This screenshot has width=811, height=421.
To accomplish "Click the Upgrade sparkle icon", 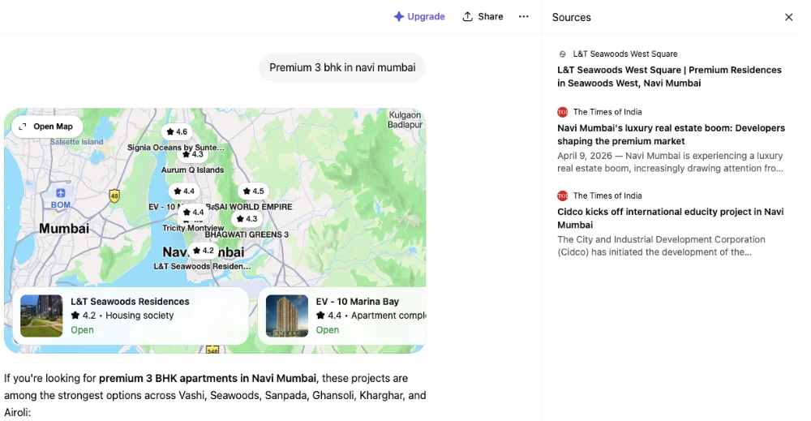I will (x=399, y=16).
